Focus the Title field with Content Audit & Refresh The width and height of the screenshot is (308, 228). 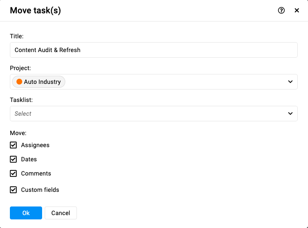pyautogui.click(x=154, y=50)
